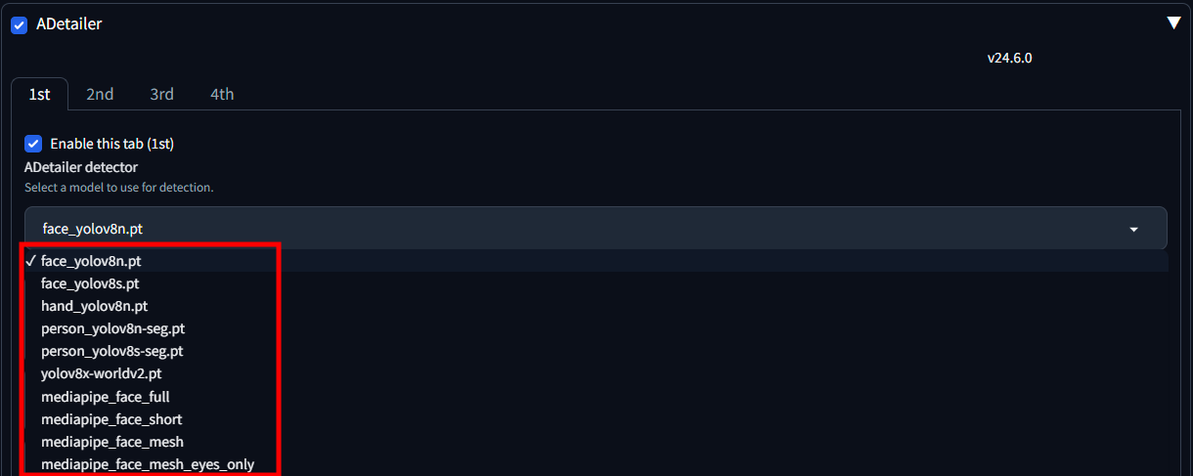Switch to the 2nd tab
Screen dimensions: 1193x476
100,94
